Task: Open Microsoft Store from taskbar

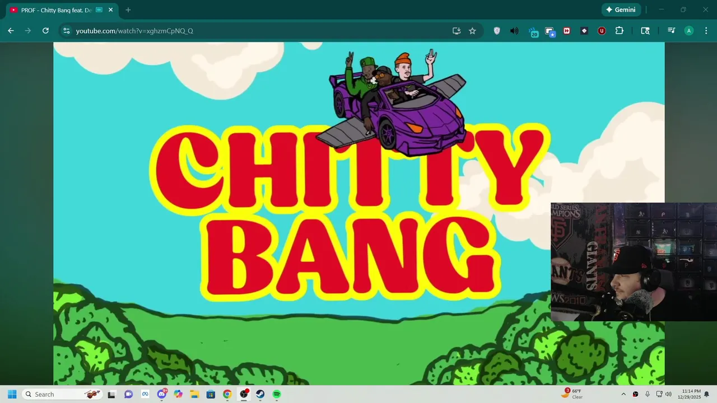Action: pyautogui.click(x=211, y=394)
